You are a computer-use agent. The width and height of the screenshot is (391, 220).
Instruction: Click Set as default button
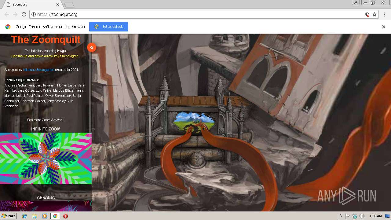(108, 27)
